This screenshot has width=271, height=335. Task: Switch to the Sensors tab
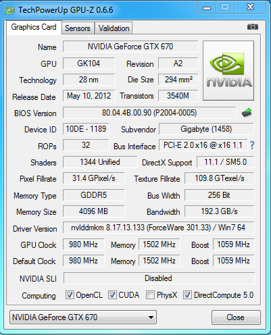78,28
